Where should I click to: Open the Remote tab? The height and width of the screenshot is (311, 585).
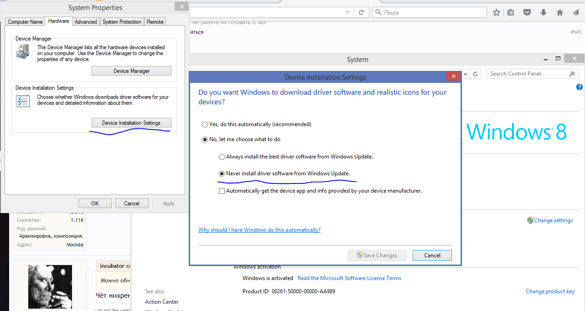[x=155, y=22]
